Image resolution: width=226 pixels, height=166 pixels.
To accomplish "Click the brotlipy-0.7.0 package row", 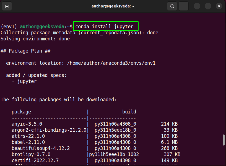I will pos(31,154).
